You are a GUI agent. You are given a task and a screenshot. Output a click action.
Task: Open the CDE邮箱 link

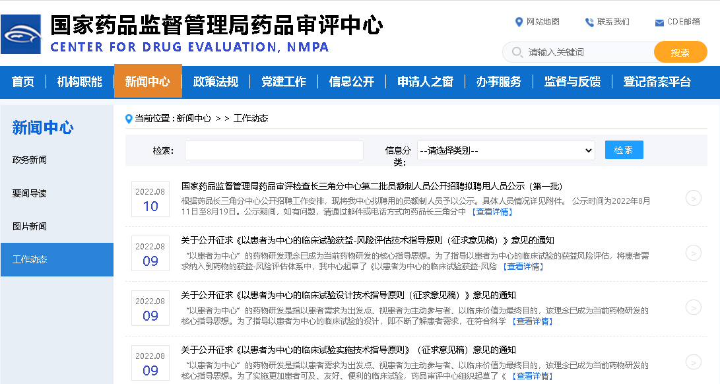click(x=684, y=22)
